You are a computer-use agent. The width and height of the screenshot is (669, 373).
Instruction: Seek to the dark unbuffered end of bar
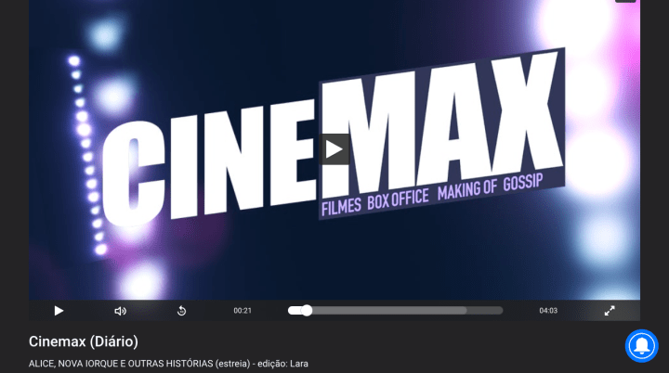tap(485, 311)
